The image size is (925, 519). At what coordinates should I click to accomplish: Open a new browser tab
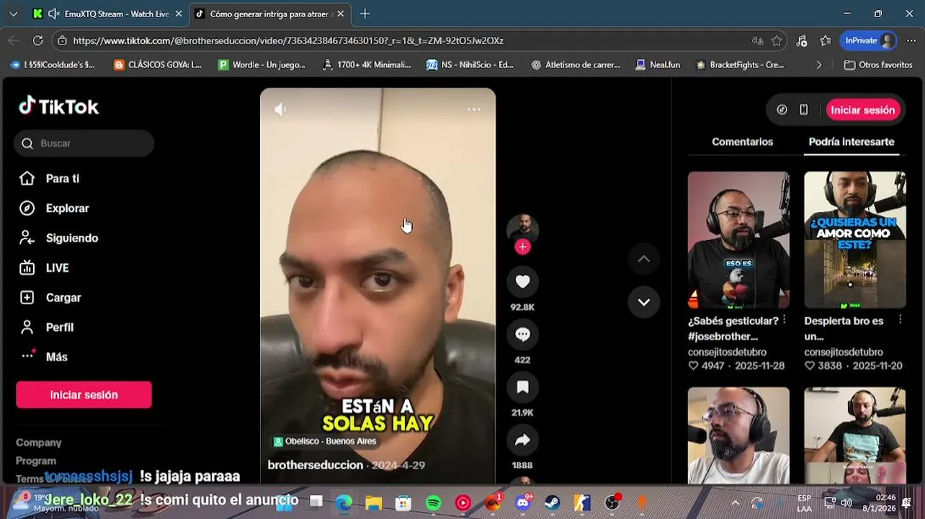point(365,14)
